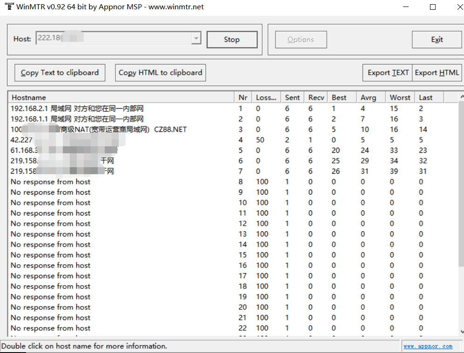The width and height of the screenshot is (464, 353).
Task: Click the scrollbar down arrow in list
Action: 461,331
